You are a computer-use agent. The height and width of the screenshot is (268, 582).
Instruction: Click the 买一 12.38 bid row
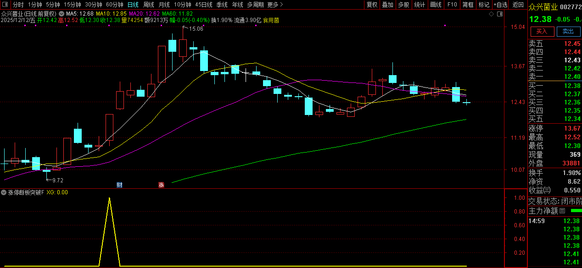(x=554, y=86)
